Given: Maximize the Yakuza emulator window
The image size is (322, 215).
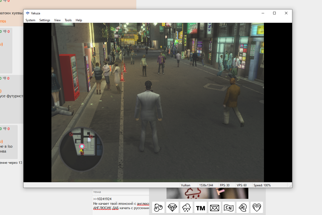Looking at the screenshot, I should [274, 13].
